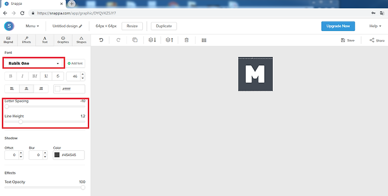This screenshot has height=196, width=388.
Task: Toggle strikethrough text formatting
Action: click(x=58, y=76)
